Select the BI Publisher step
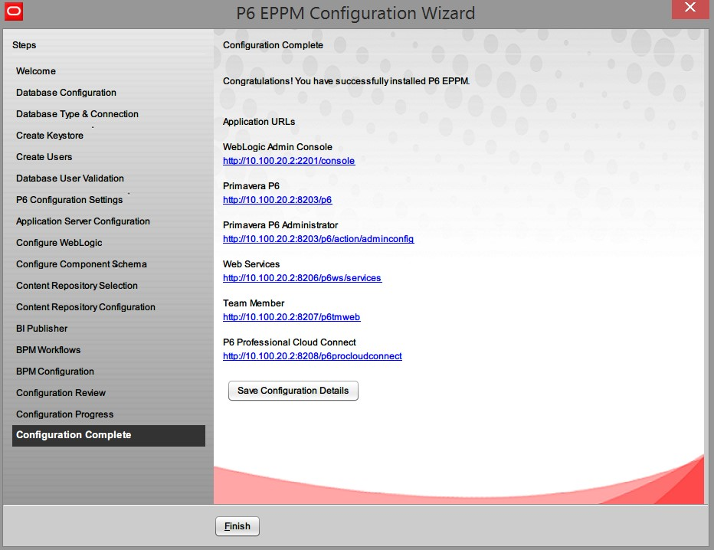 click(42, 329)
